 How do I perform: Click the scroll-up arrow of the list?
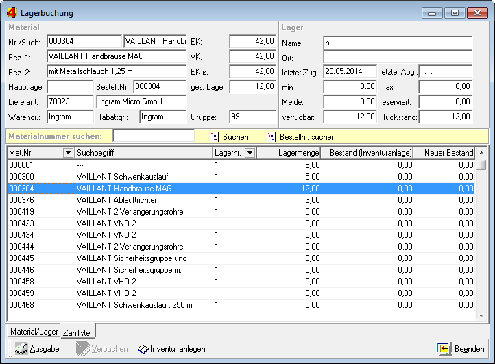[481, 153]
